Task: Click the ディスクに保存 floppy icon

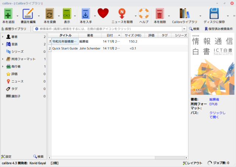Action: [214, 14]
